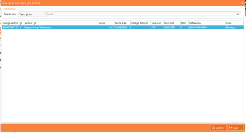Image resolution: width=246 pixels, height=133 pixels.
Task: Focus the Buscar search field
Action: pyautogui.click(x=141, y=14)
